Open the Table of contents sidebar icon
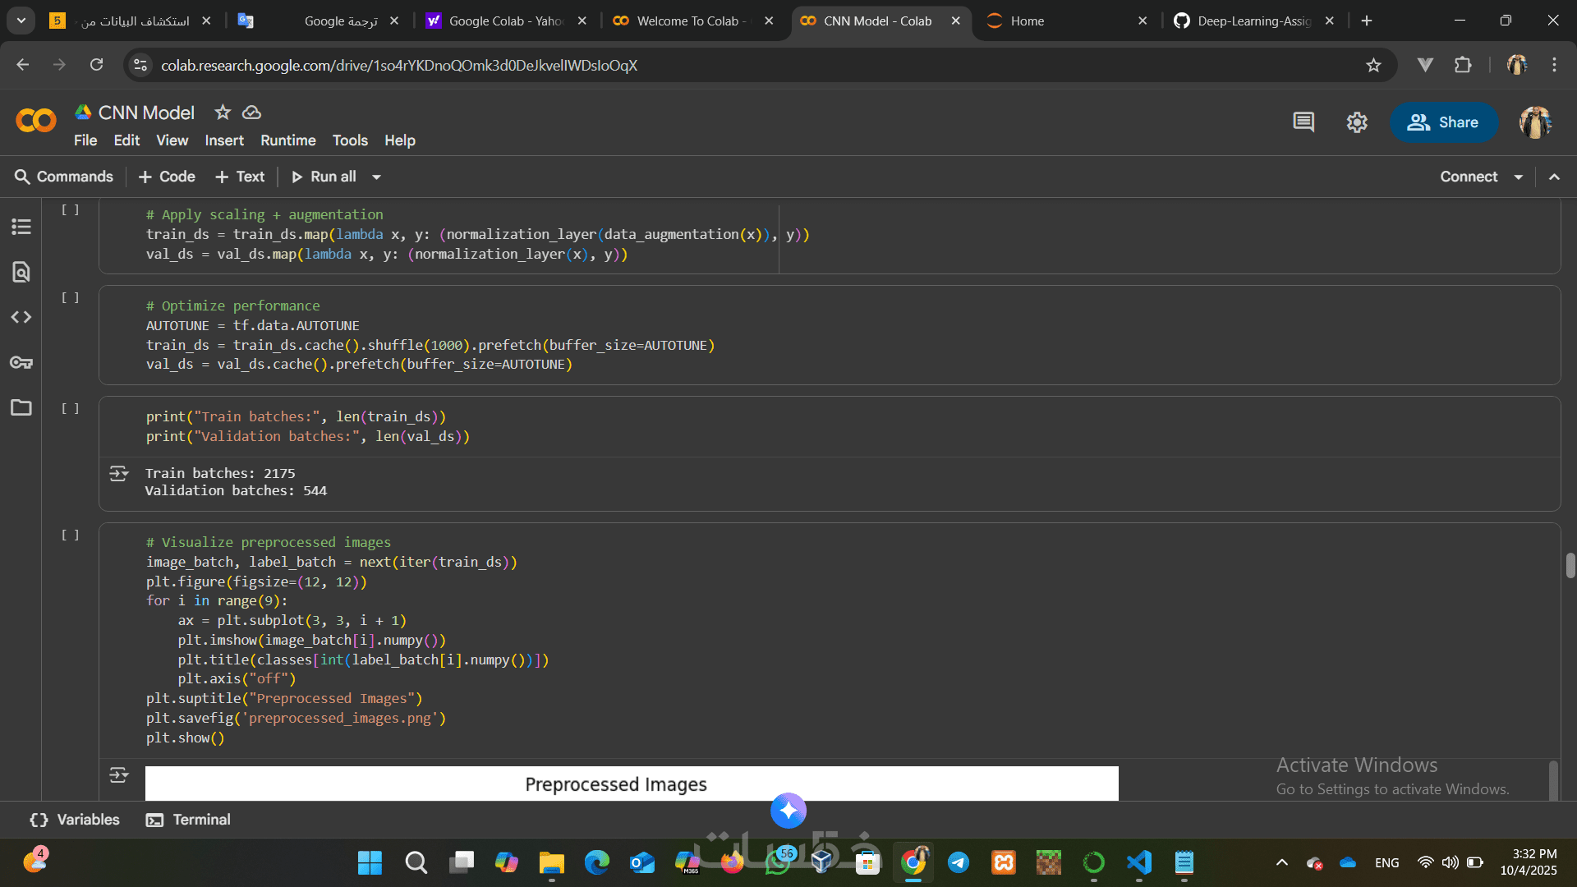 point(21,227)
